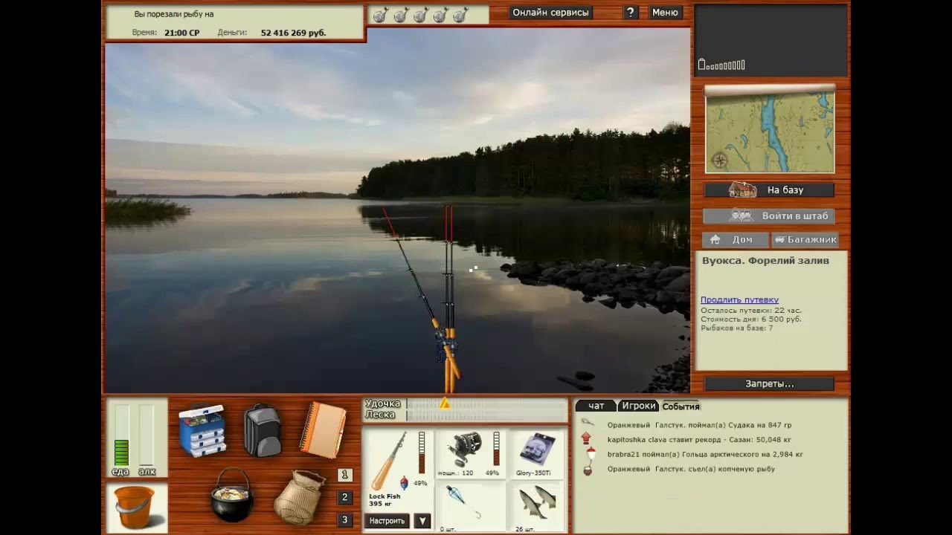Click the На базу button
The image size is (952, 535).
769,189
